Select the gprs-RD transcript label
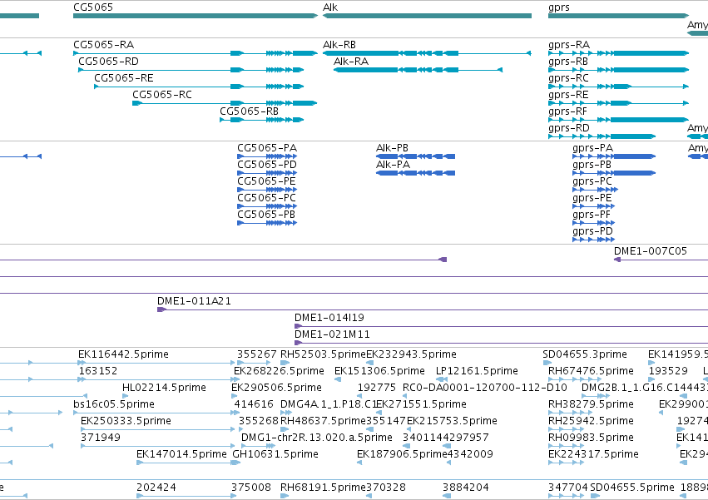Image resolution: width=708 pixels, height=500 pixels. (569, 128)
